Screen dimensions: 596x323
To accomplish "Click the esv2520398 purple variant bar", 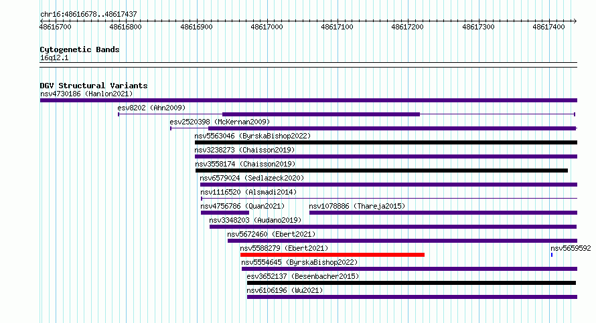I will point(392,128).
